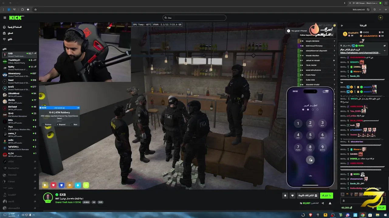Image resolution: width=389 pixels, height=218 pixels.
Task: Open the tab search dropdown arrow
Action: [x=386, y=3]
